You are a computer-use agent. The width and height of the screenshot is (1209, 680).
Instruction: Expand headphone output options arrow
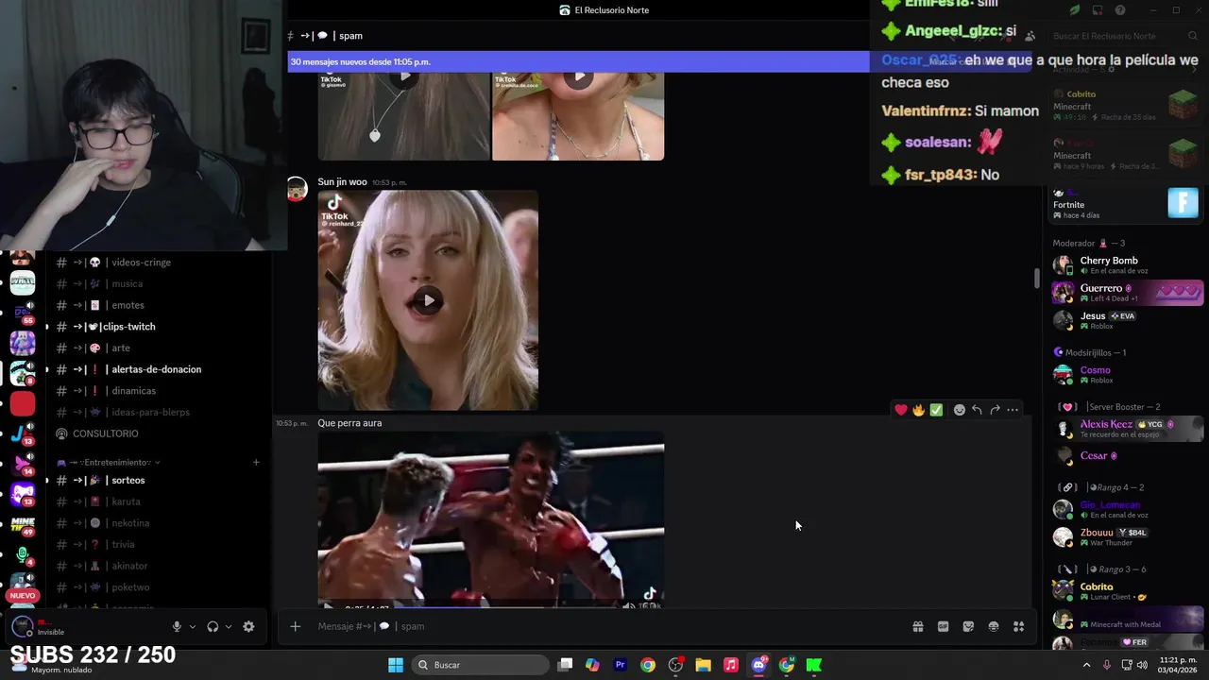coord(229,626)
